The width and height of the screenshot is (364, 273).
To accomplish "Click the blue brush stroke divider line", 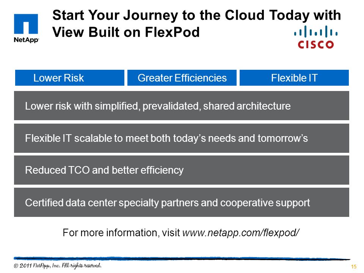I will (x=182, y=258).
